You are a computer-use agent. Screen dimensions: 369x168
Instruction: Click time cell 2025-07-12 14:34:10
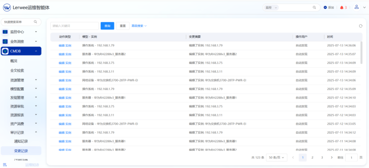point(341,98)
